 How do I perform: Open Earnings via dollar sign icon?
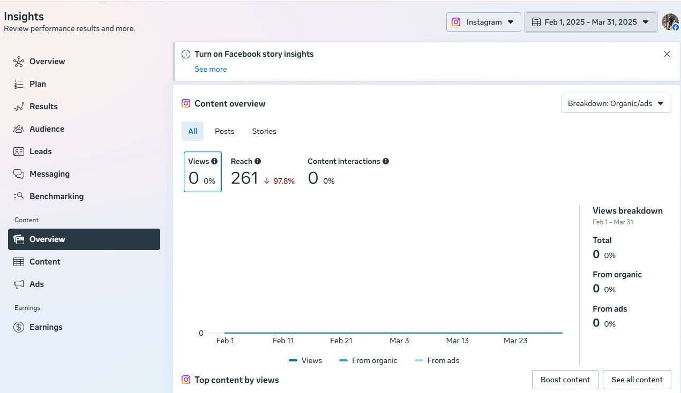19,327
